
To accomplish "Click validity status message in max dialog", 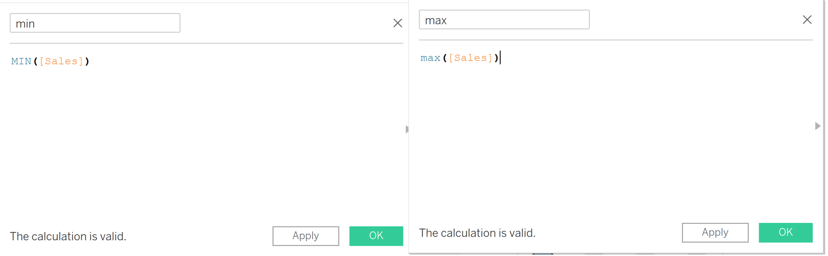I will click(477, 233).
